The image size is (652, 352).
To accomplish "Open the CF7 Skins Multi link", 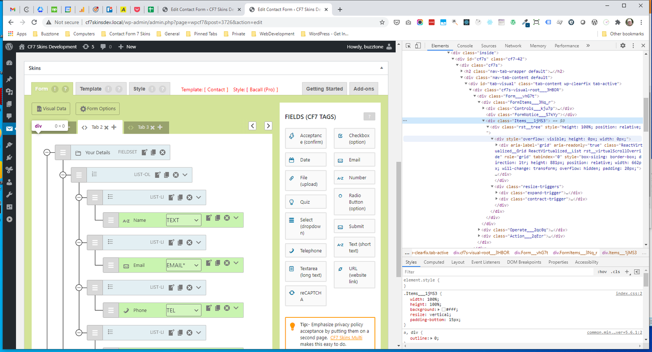I will tap(346, 338).
